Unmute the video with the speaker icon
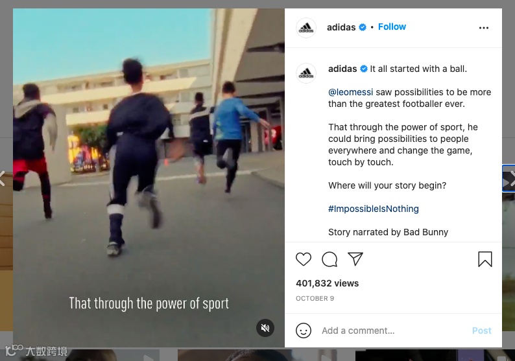Viewport: 515px width, 361px height. (265, 327)
